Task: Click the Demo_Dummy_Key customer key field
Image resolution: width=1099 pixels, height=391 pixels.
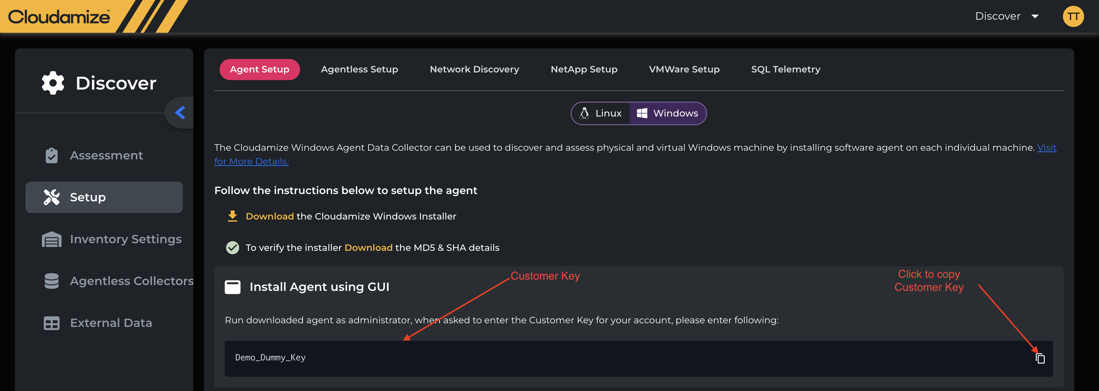Action: coord(597,358)
